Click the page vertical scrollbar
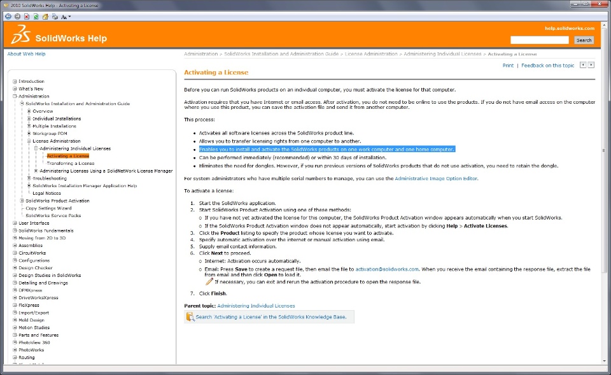 click(605, 150)
